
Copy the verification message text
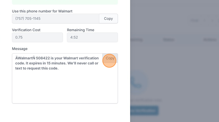(110, 58)
